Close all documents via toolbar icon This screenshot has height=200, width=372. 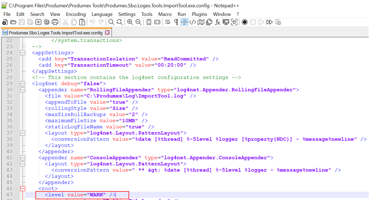point(47,22)
